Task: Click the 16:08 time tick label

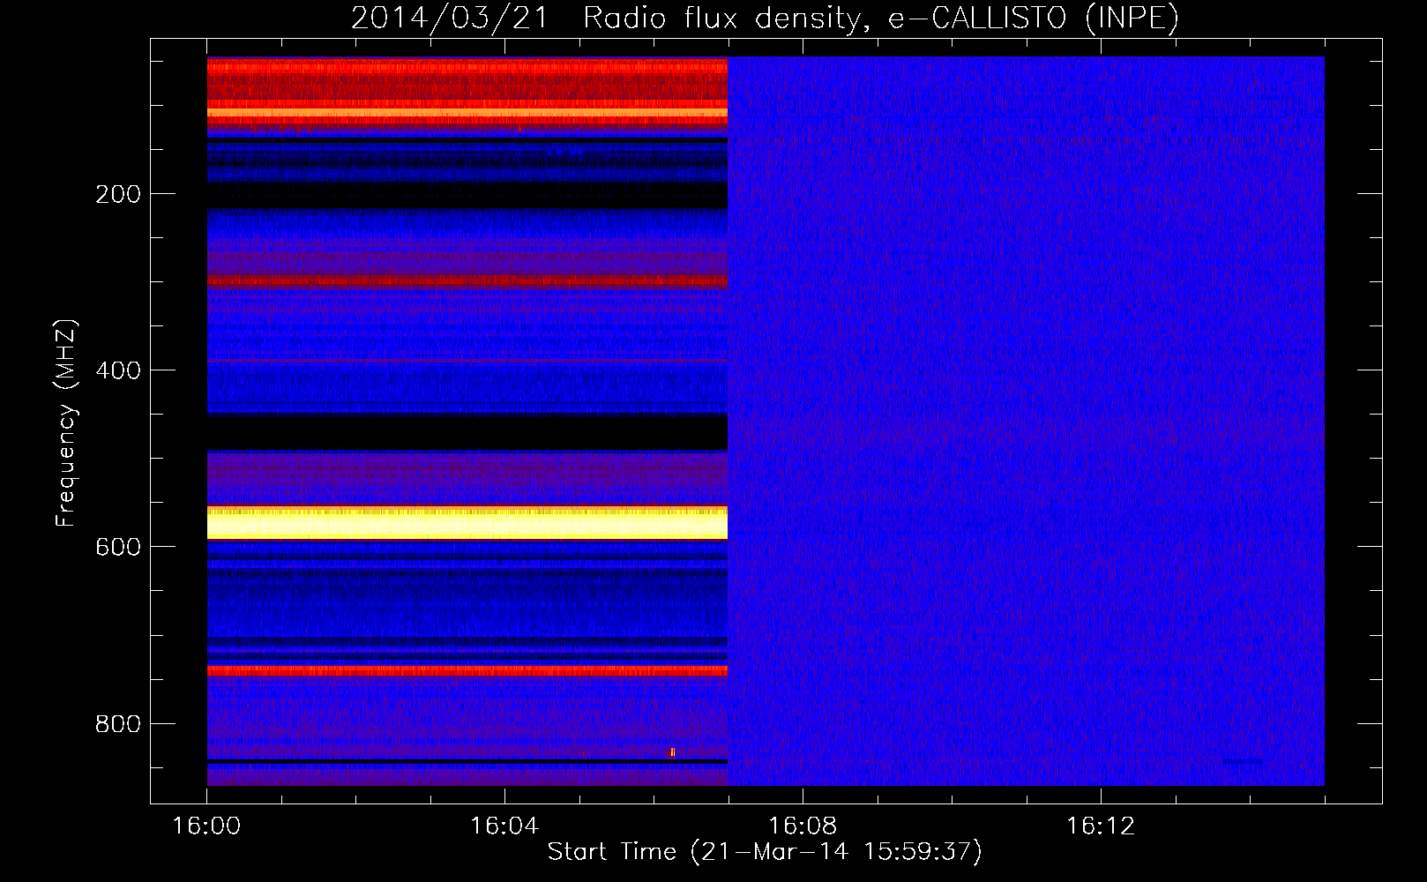Action: tap(803, 826)
